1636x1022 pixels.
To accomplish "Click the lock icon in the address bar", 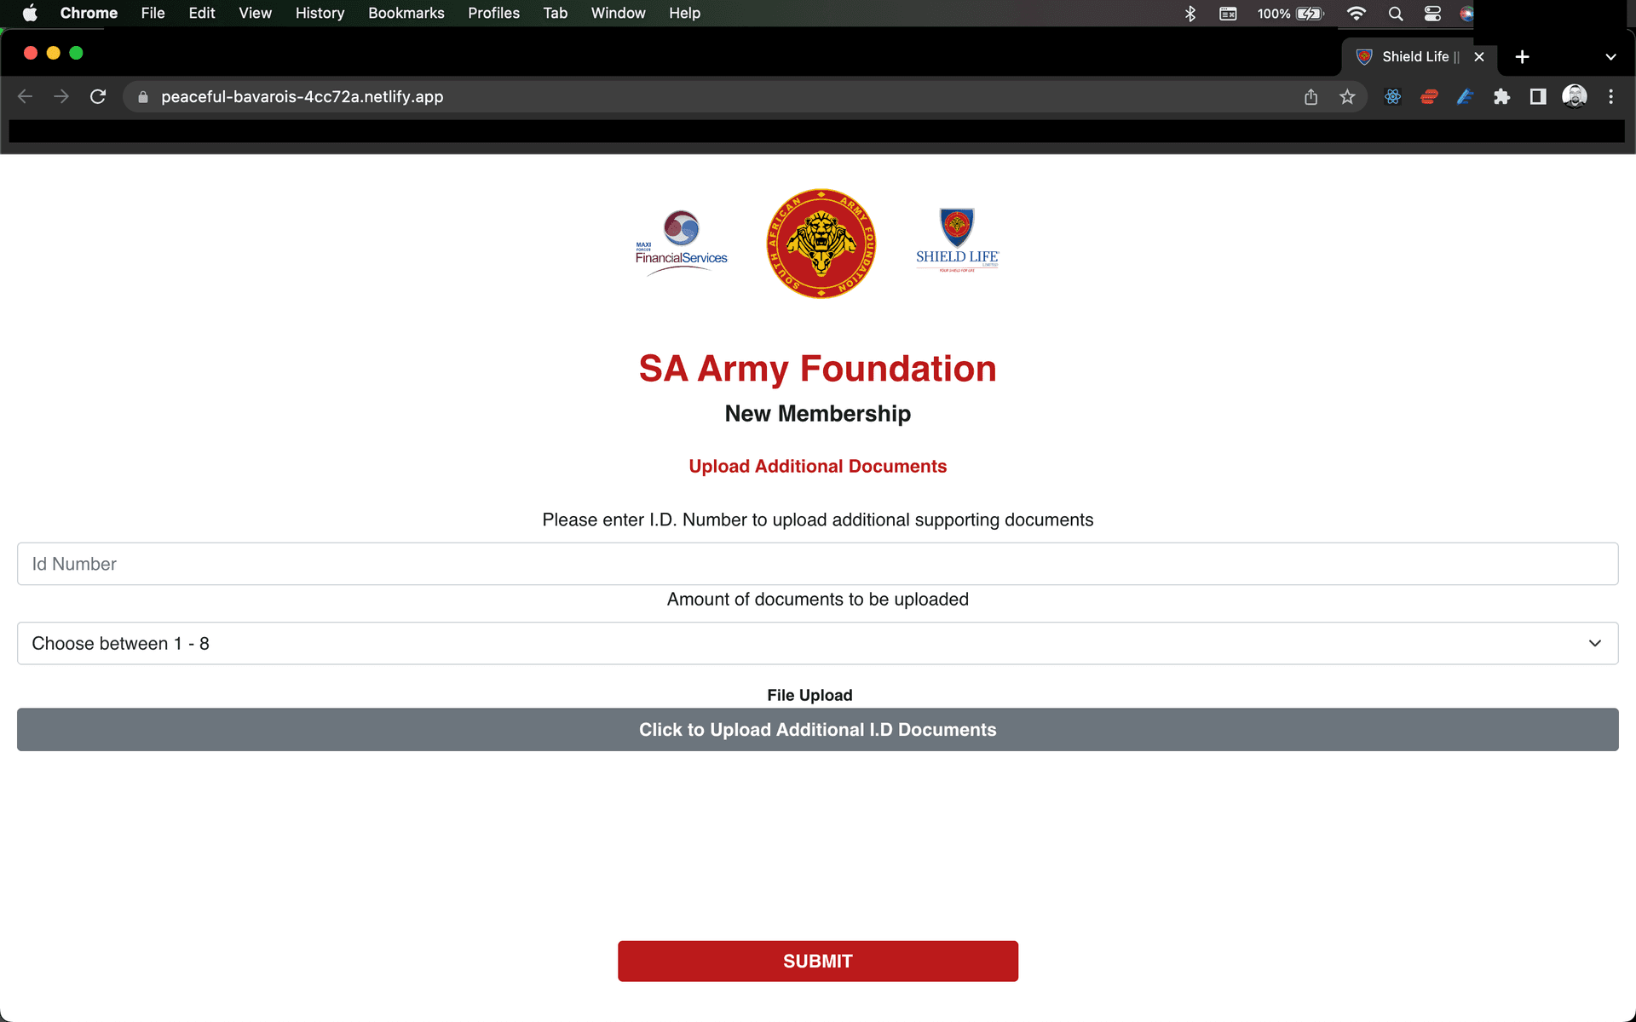I will [x=143, y=97].
